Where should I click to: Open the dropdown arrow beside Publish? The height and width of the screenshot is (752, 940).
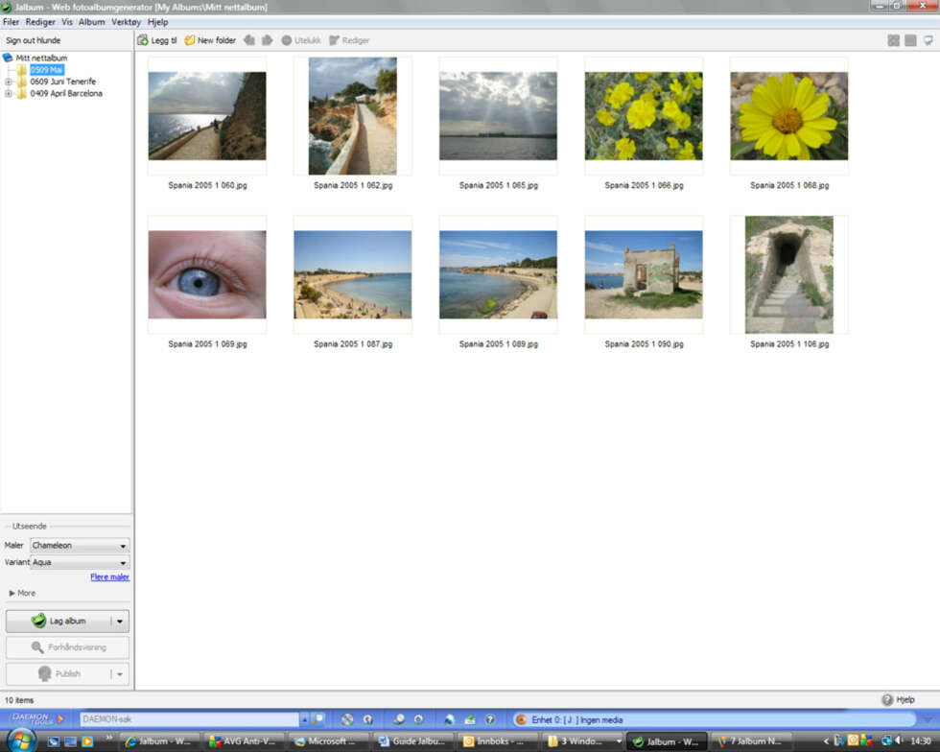(x=120, y=674)
